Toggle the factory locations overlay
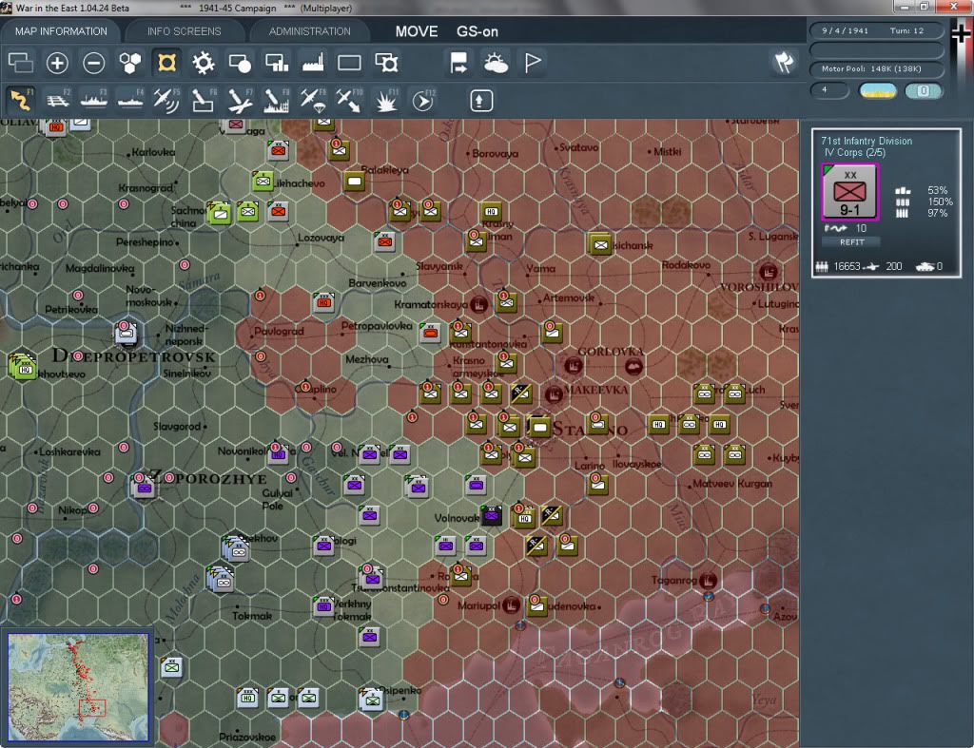The width and height of the screenshot is (974, 748). [x=313, y=62]
